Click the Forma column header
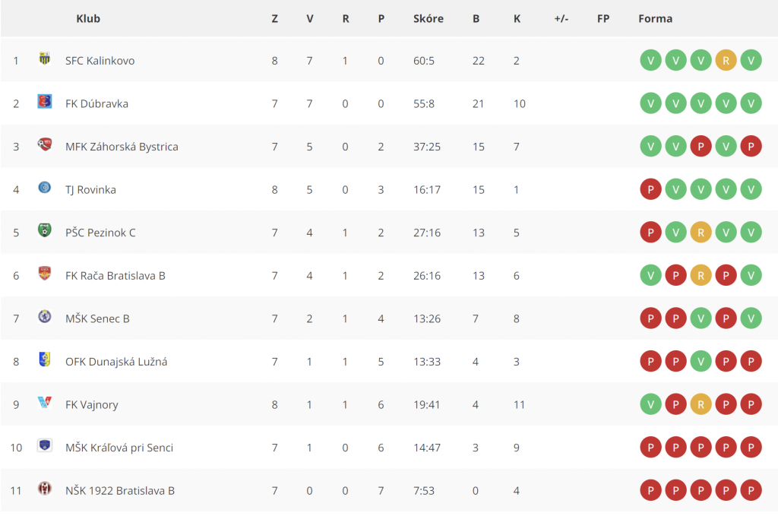778x516 pixels. pos(655,19)
